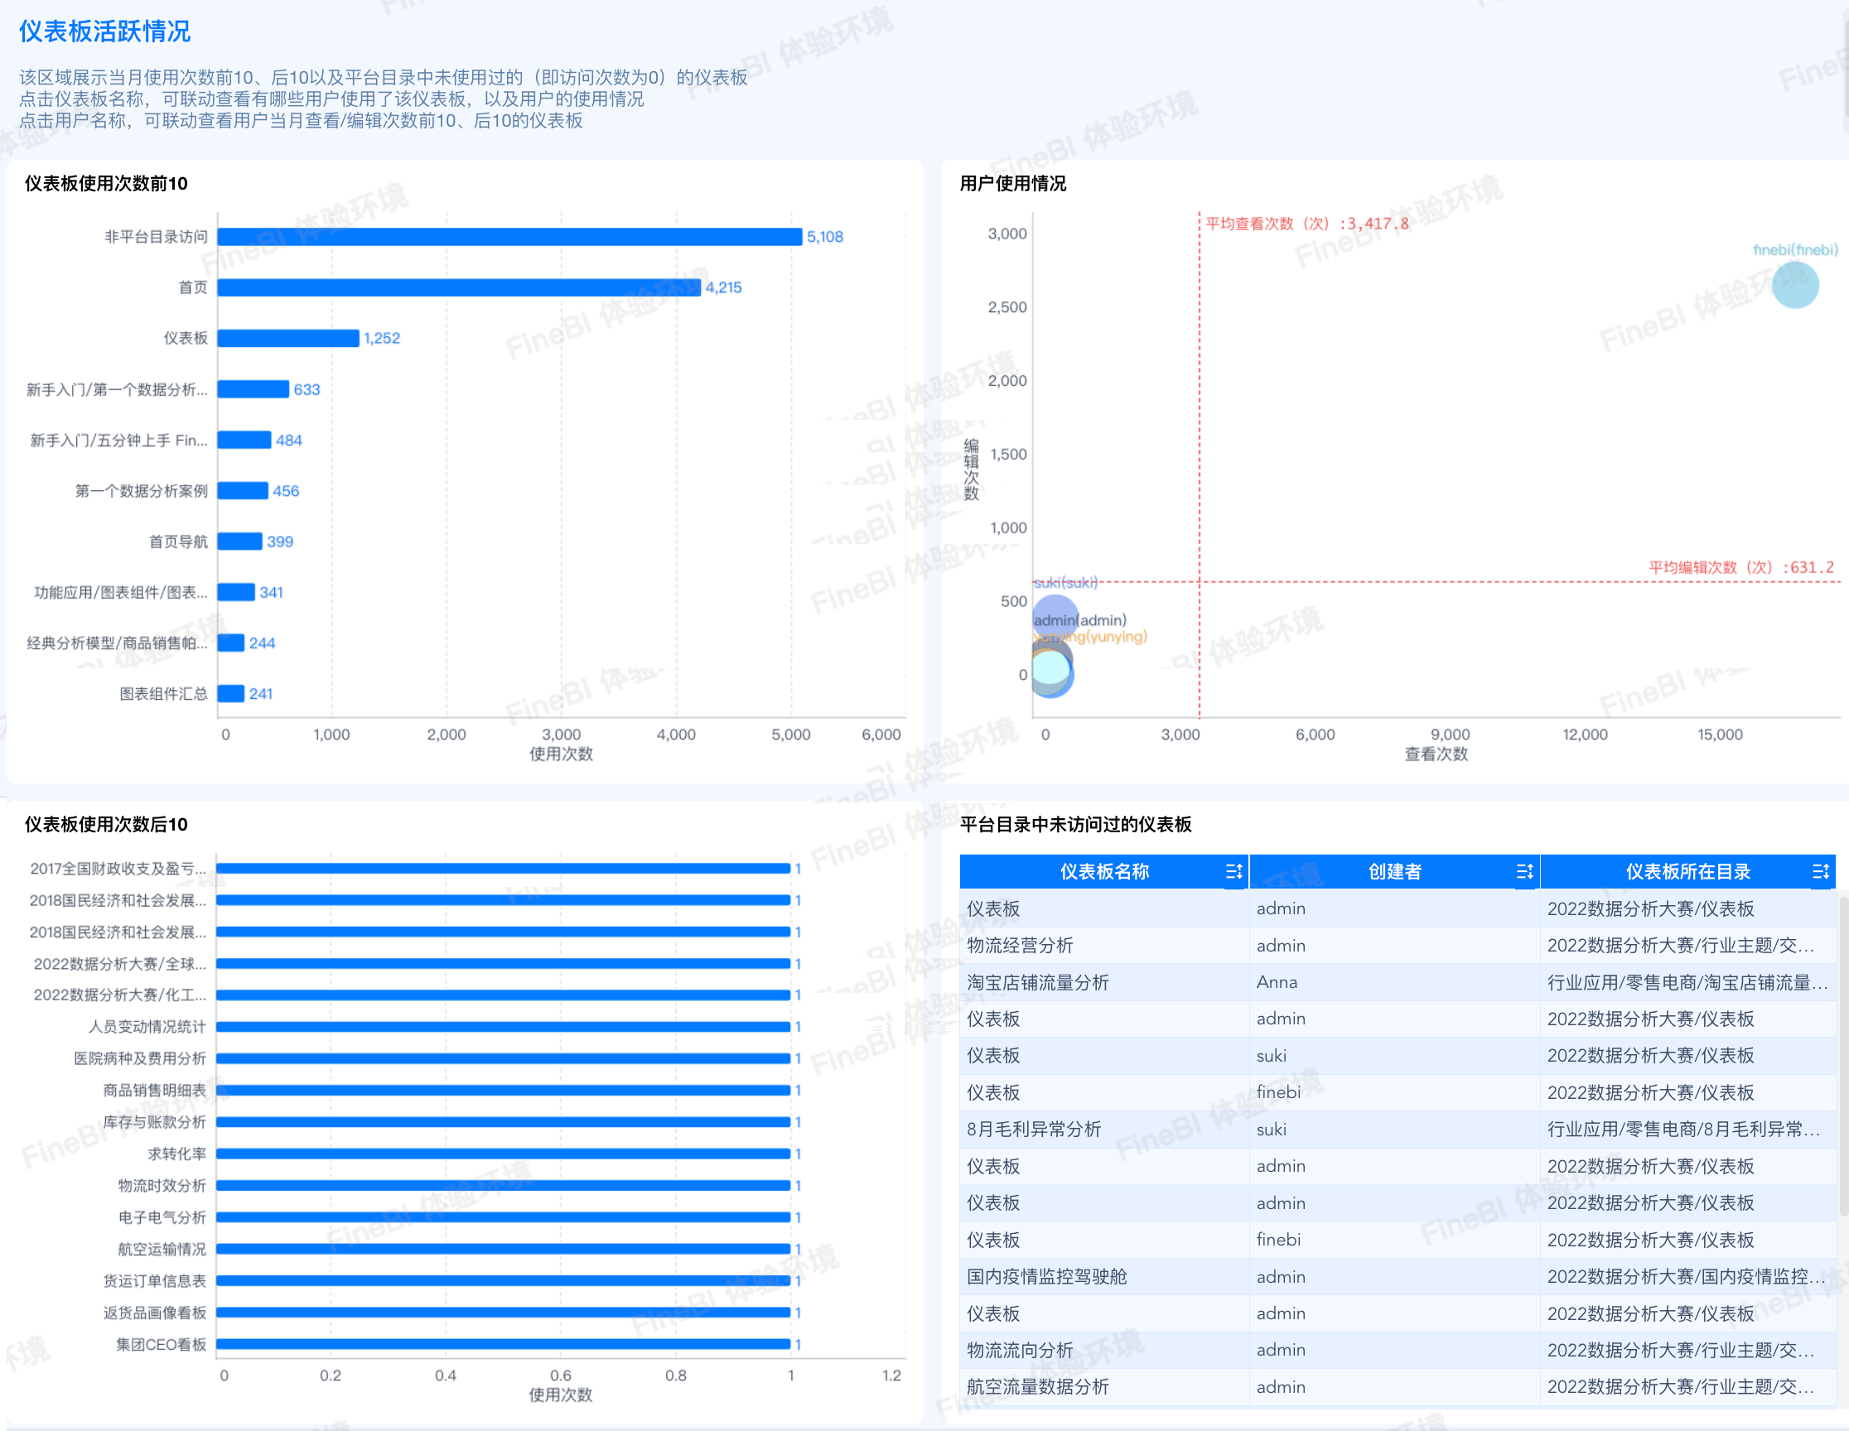Click the finebi(finebi) bubble in scatter chart

pos(1795,285)
